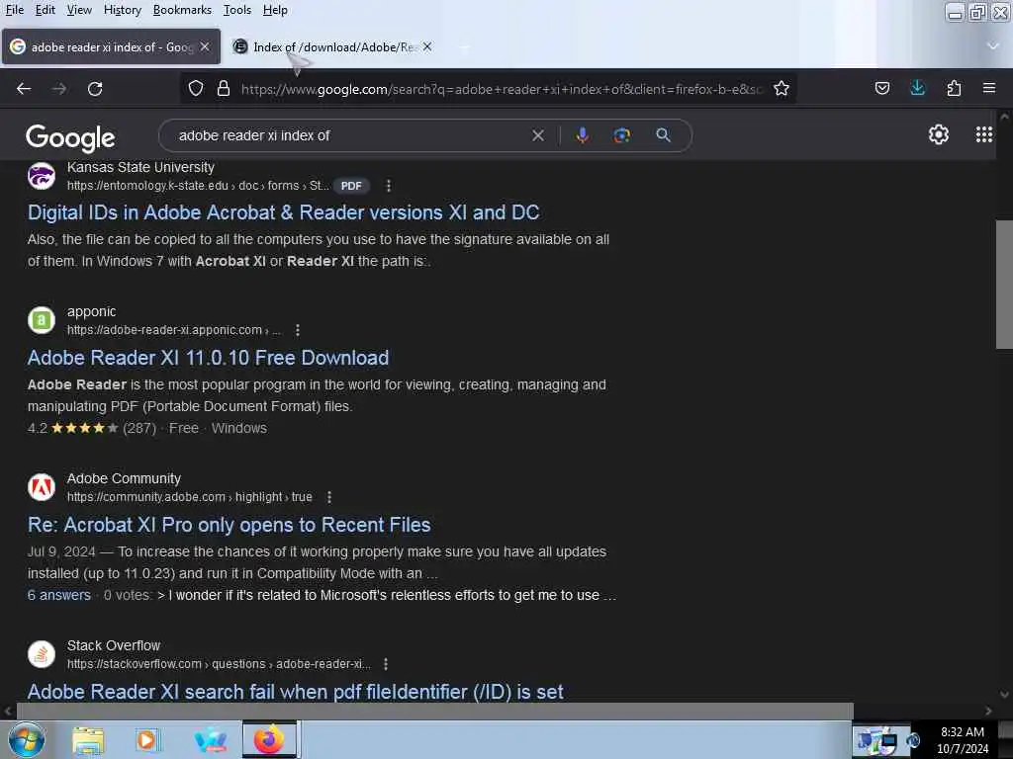Click the padlock site security icon
1013x759 pixels.
224,88
